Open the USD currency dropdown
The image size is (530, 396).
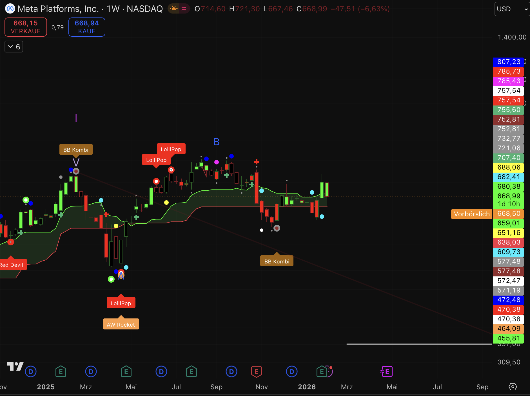pos(512,9)
